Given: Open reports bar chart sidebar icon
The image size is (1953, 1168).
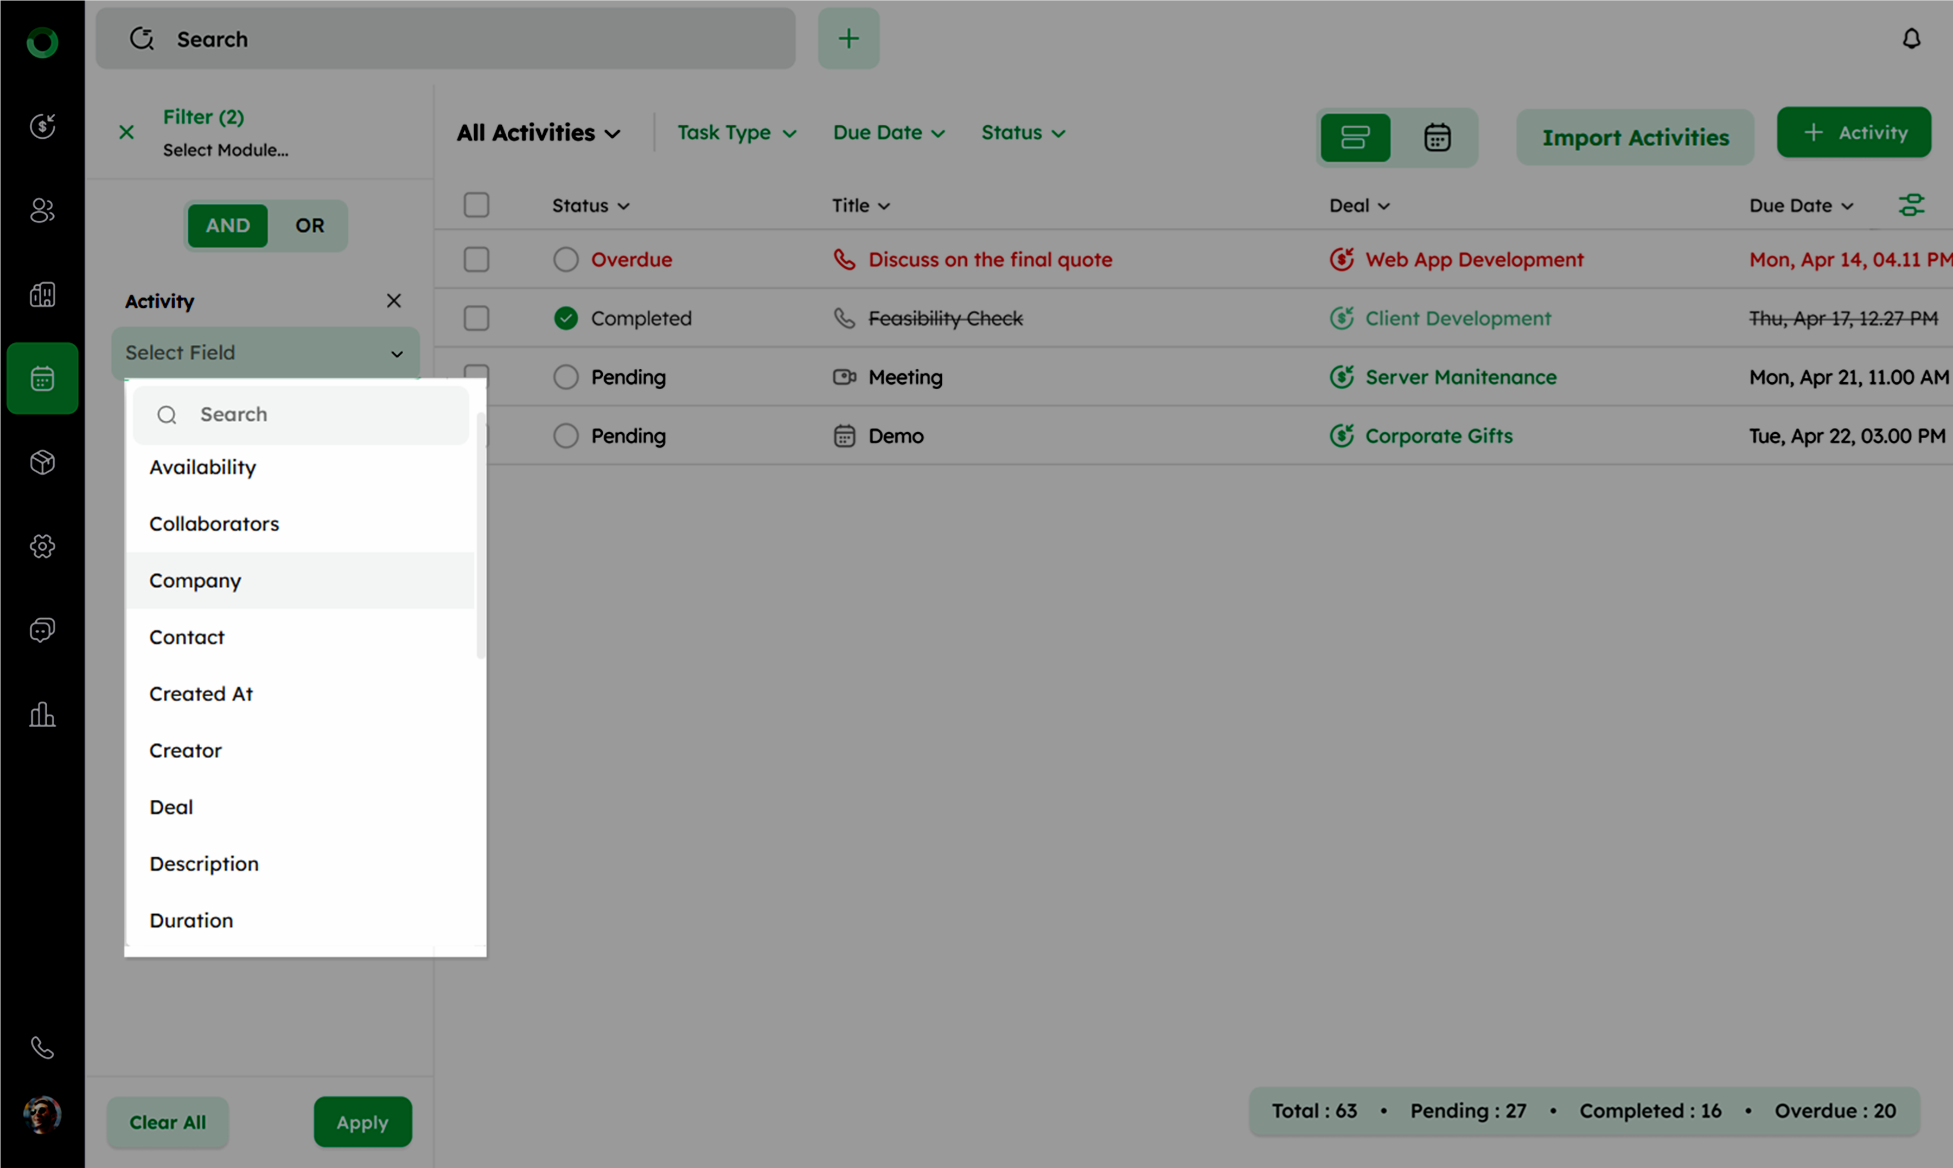Looking at the screenshot, I should (x=42, y=715).
